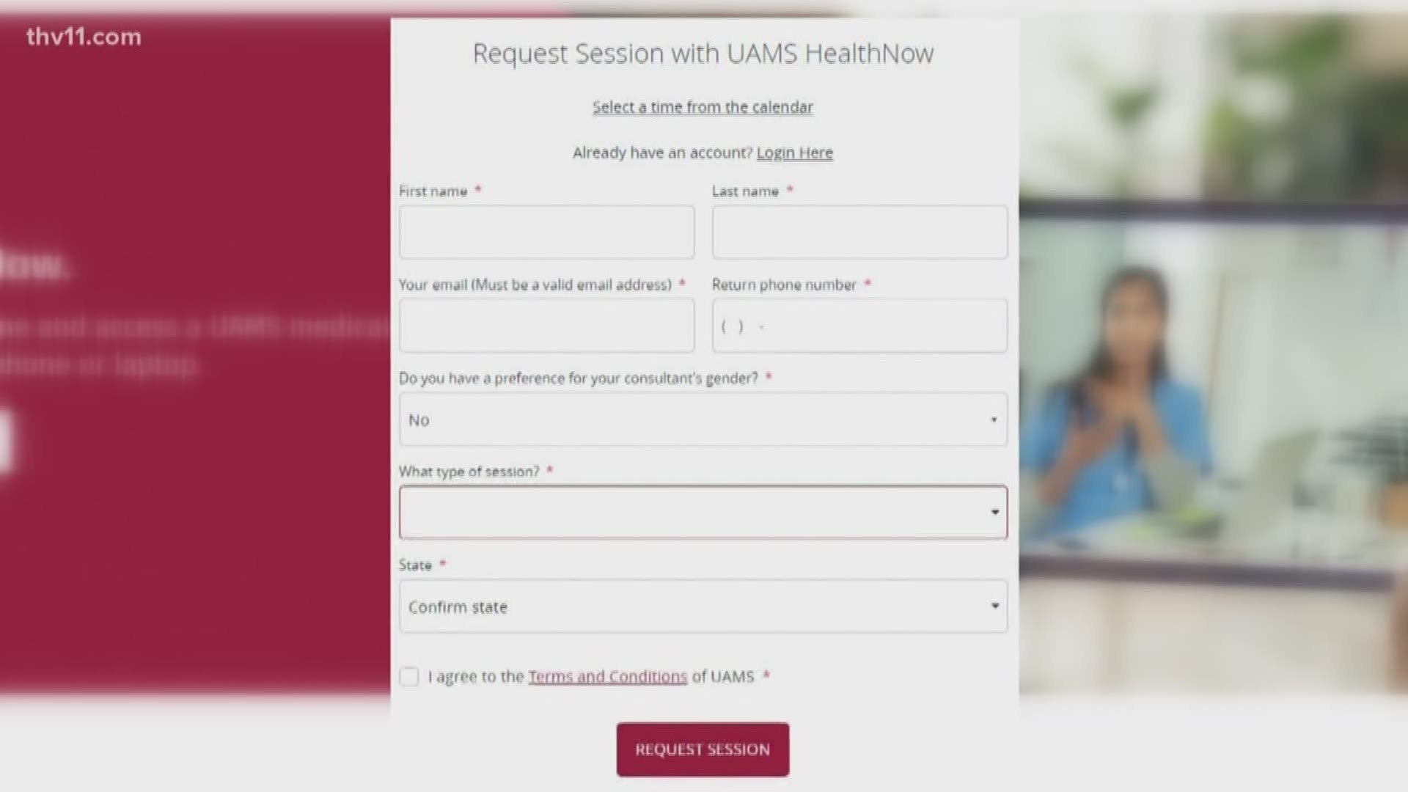Viewport: 1408px width, 792px height.
Task: Select No option in gender preference
Action: pyautogui.click(x=703, y=419)
